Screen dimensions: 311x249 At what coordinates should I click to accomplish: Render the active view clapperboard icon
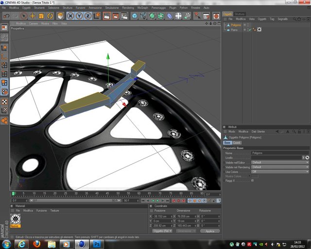click(107, 16)
